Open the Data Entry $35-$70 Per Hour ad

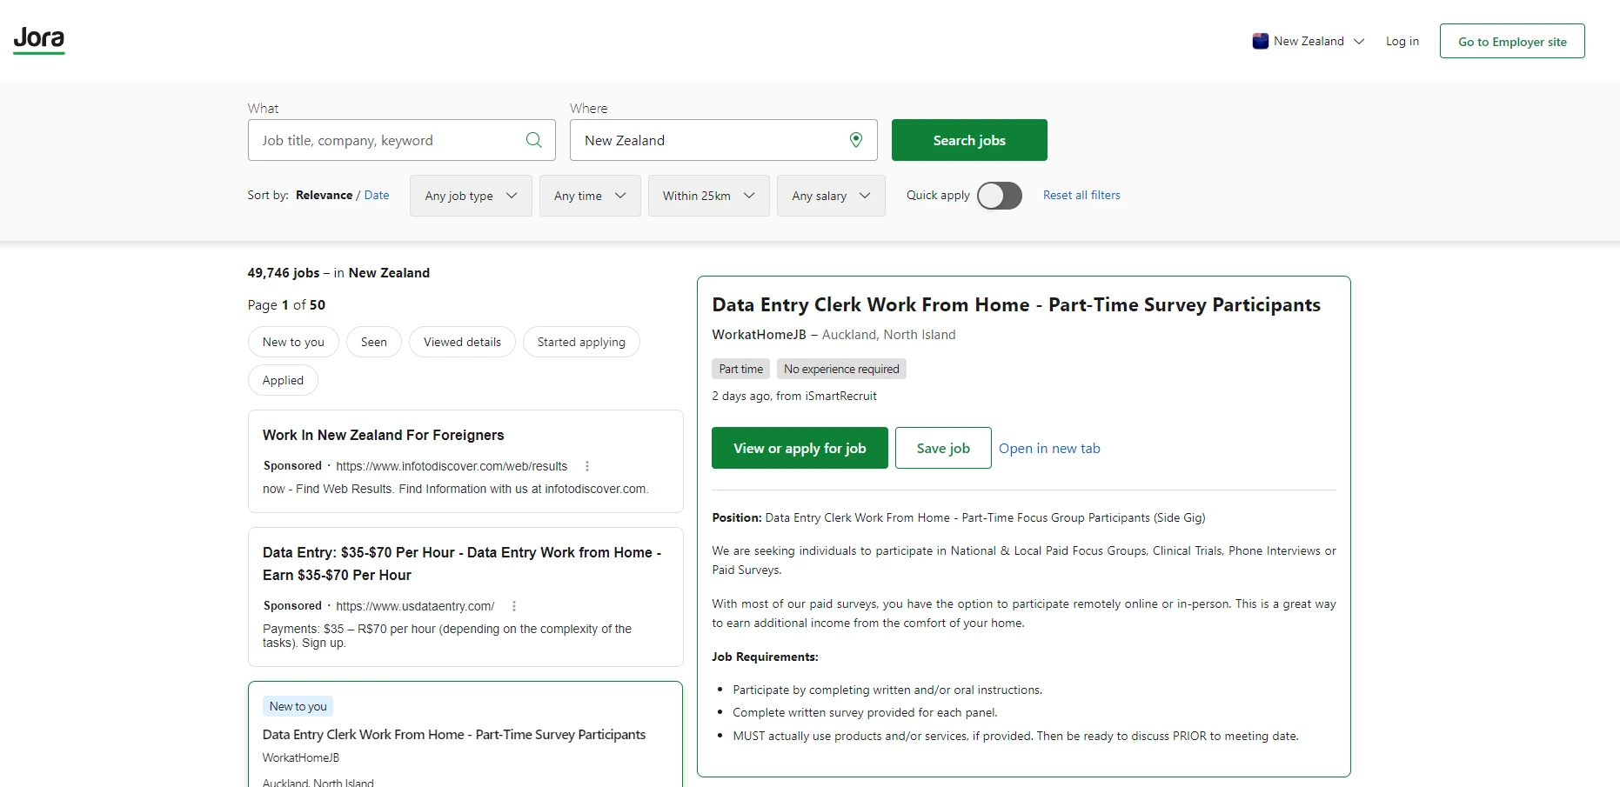[462, 564]
